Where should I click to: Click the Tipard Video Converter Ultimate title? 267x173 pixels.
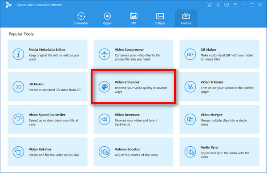[39, 5]
